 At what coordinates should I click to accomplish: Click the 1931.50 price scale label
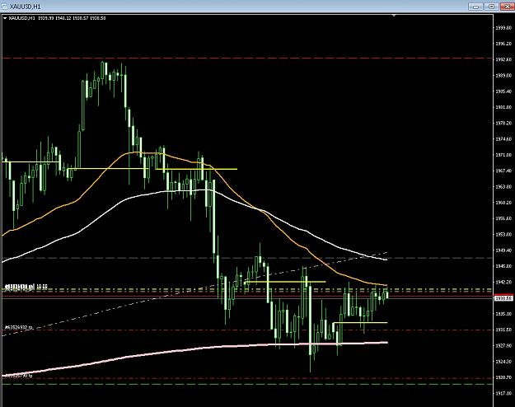[x=503, y=330]
